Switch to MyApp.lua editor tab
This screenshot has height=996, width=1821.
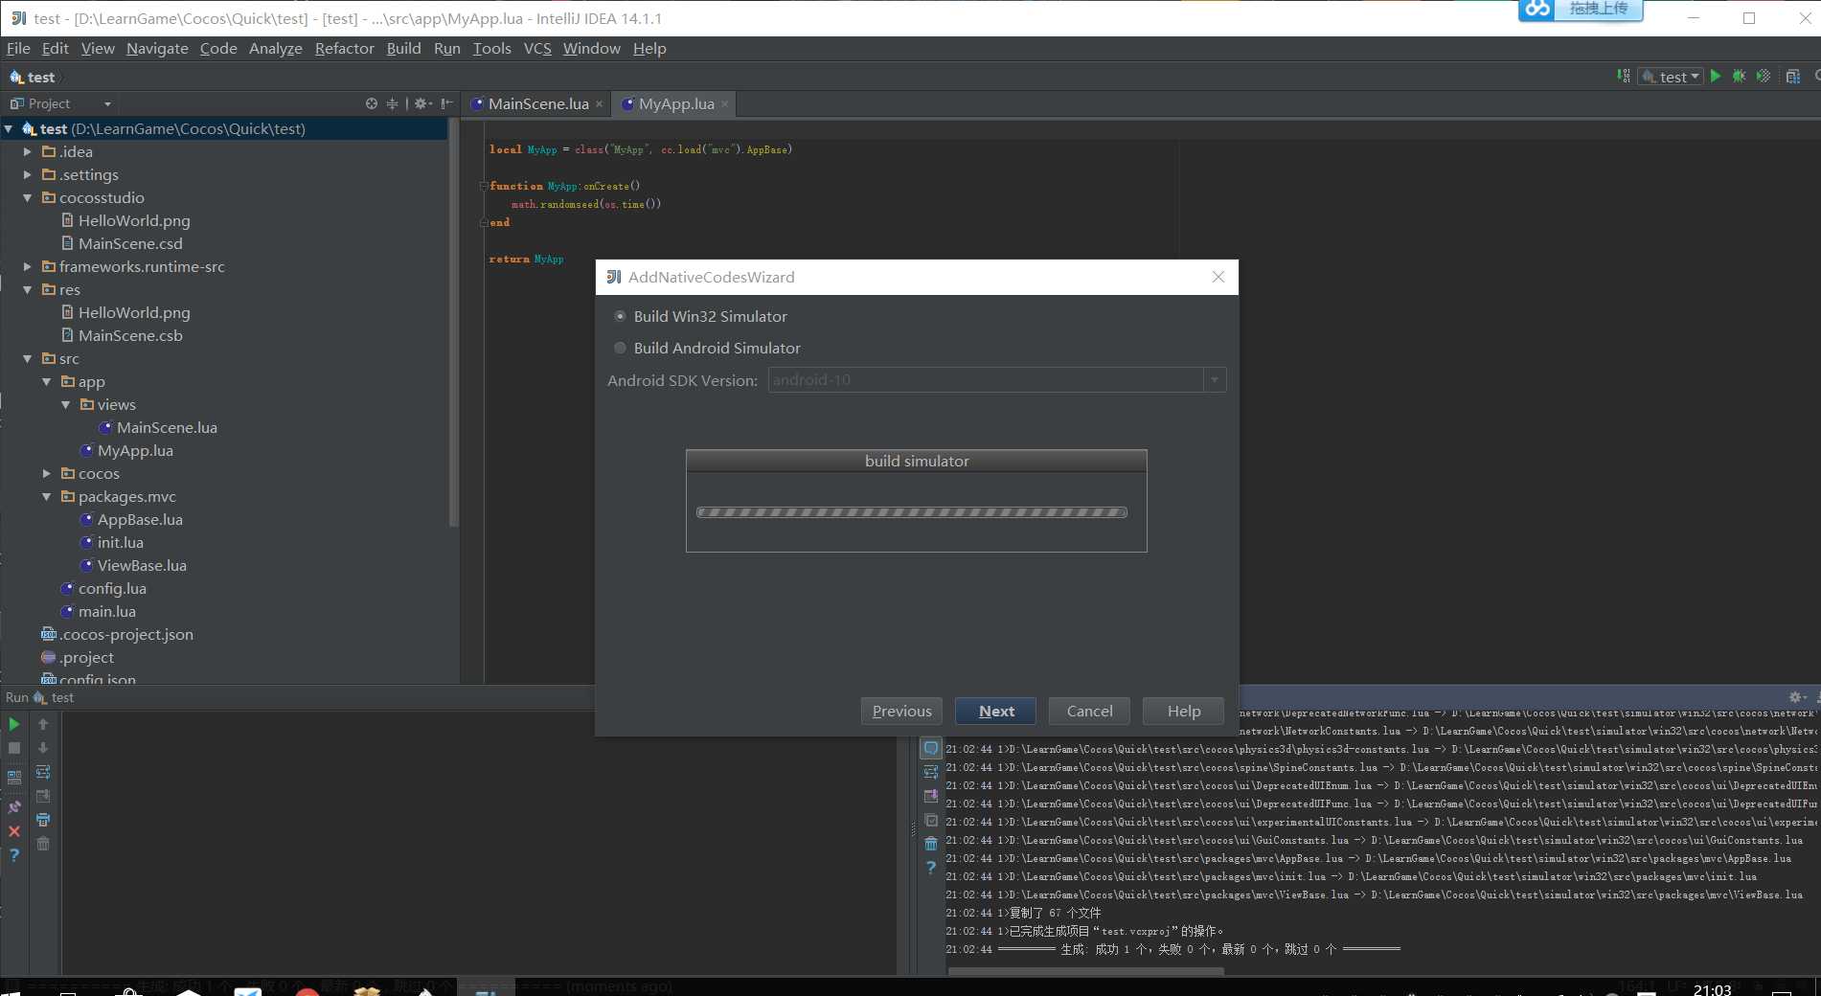tap(676, 103)
